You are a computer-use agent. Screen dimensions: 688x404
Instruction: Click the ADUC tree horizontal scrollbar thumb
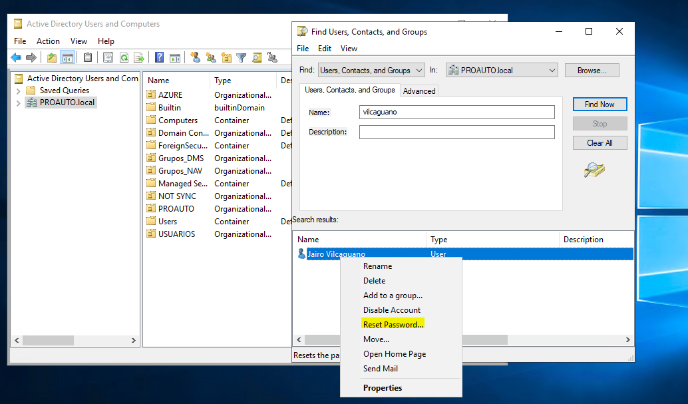point(49,340)
